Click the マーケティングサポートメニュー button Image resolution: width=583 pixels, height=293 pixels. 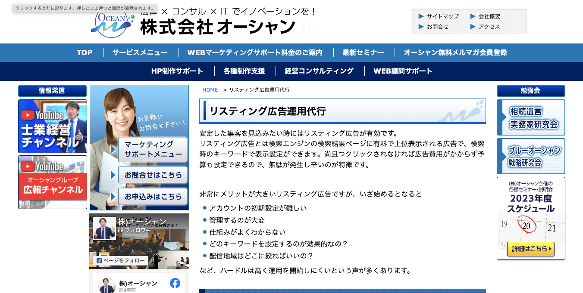[152, 150]
